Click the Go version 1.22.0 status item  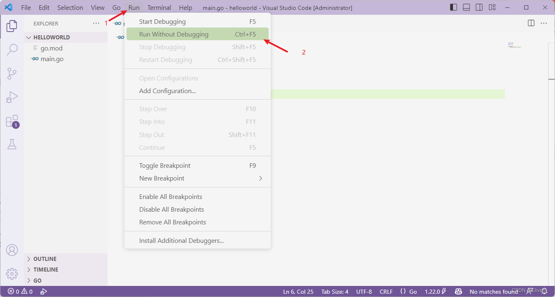[x=435, y=292]
